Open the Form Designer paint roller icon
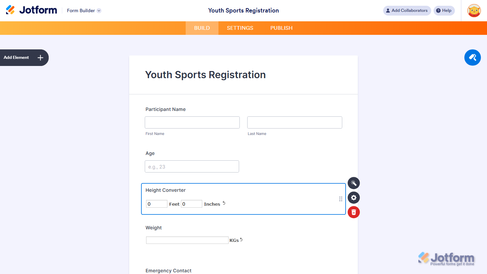The width and height of the screenshot is (487, 274). [x=472, y=58]
